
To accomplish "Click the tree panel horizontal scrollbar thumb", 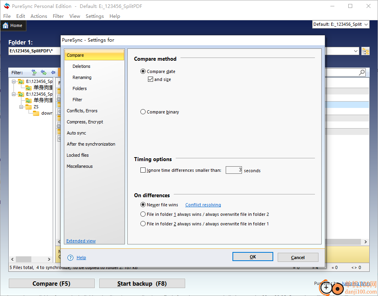I will click(x=23, y=259).
